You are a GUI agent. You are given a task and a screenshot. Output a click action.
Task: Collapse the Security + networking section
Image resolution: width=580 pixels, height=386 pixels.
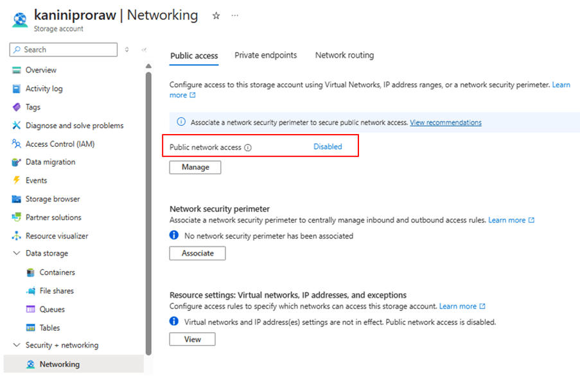coord(17,345)
